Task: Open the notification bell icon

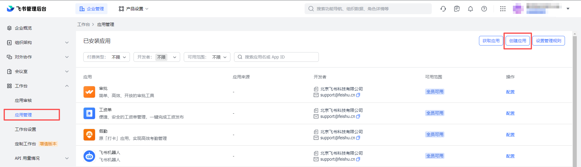Action: point(470,9)
